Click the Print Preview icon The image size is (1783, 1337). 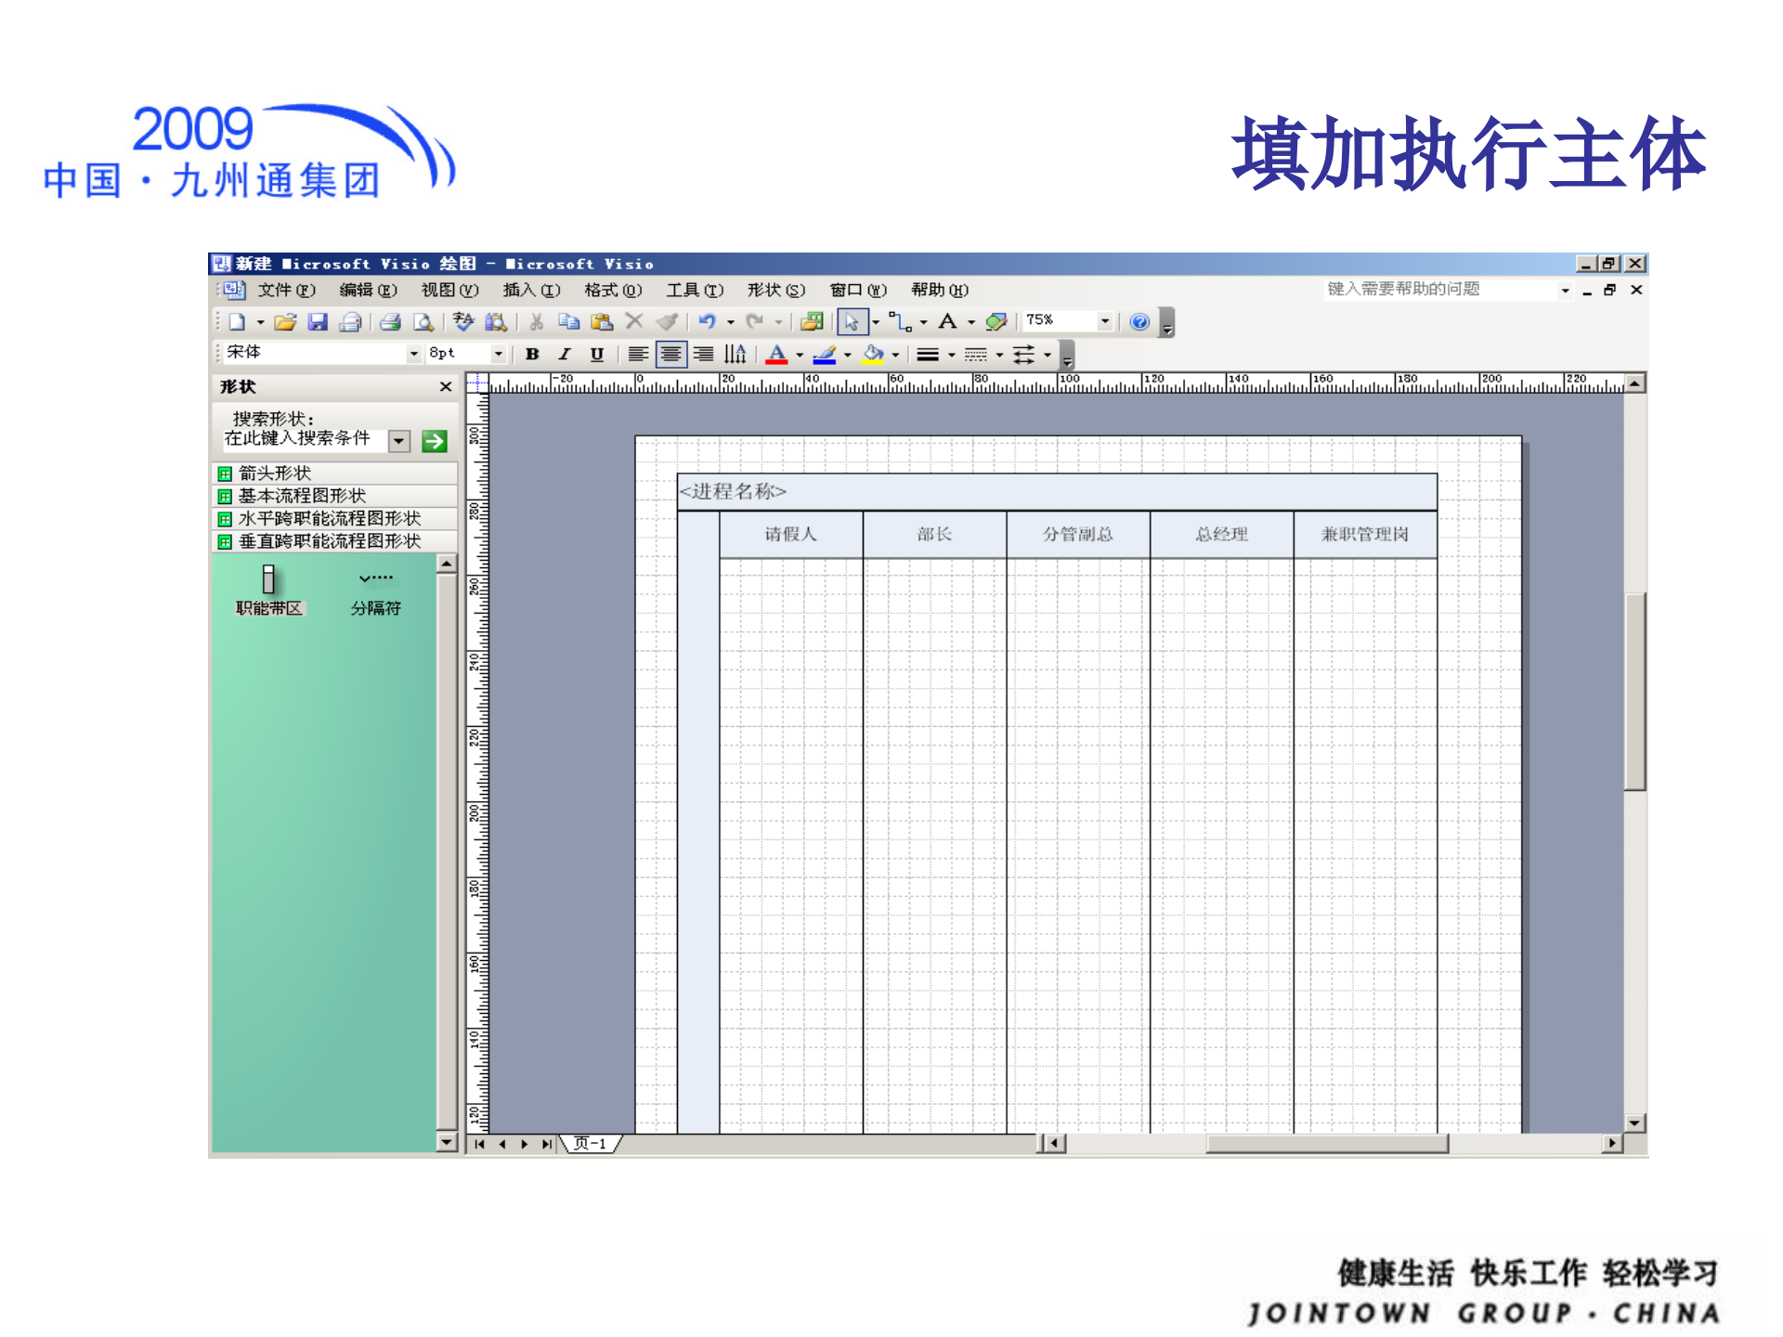[423, 322]
